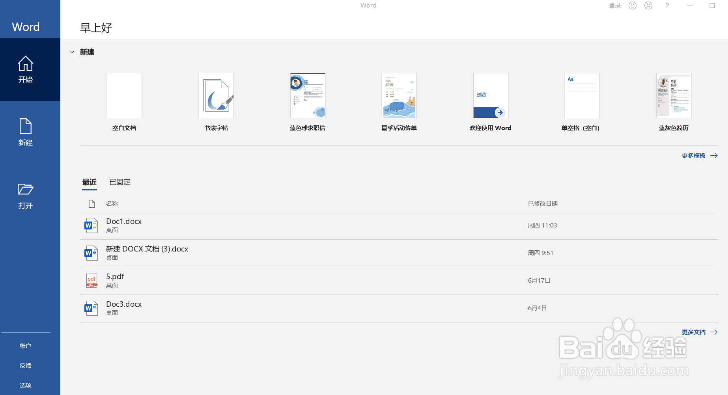Open the Home (开始) sidebar icon
This screenshot has height=395, width=728.
point(26,63)
